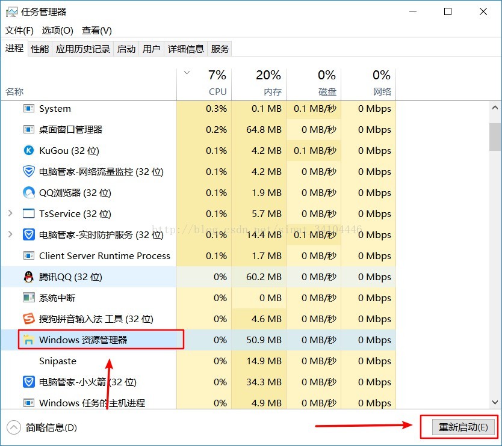Click the 50.9 MB memory value

[x=264, y=340]
